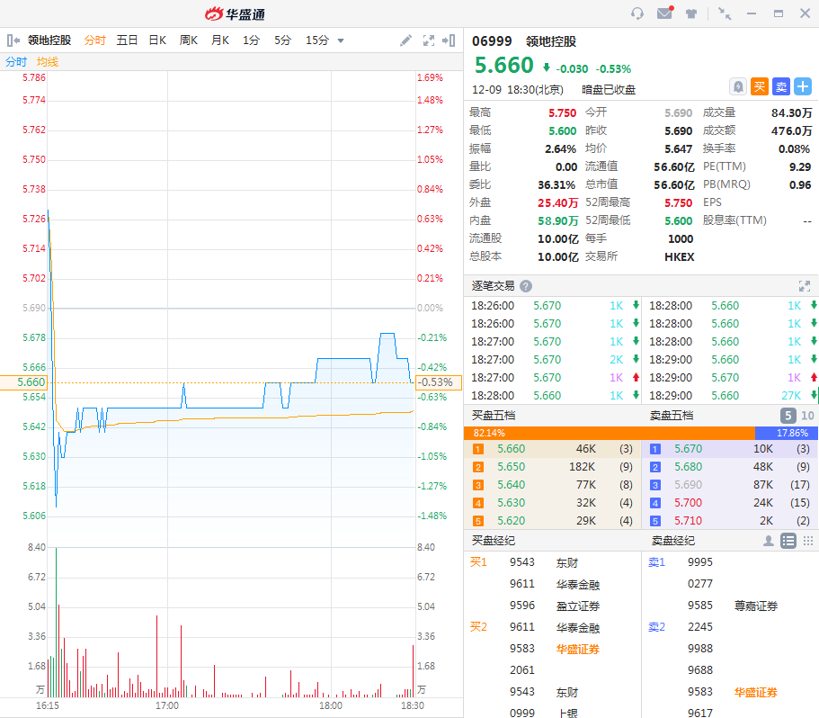Click the orange Buy (买) button

click(x=760, y=86)
